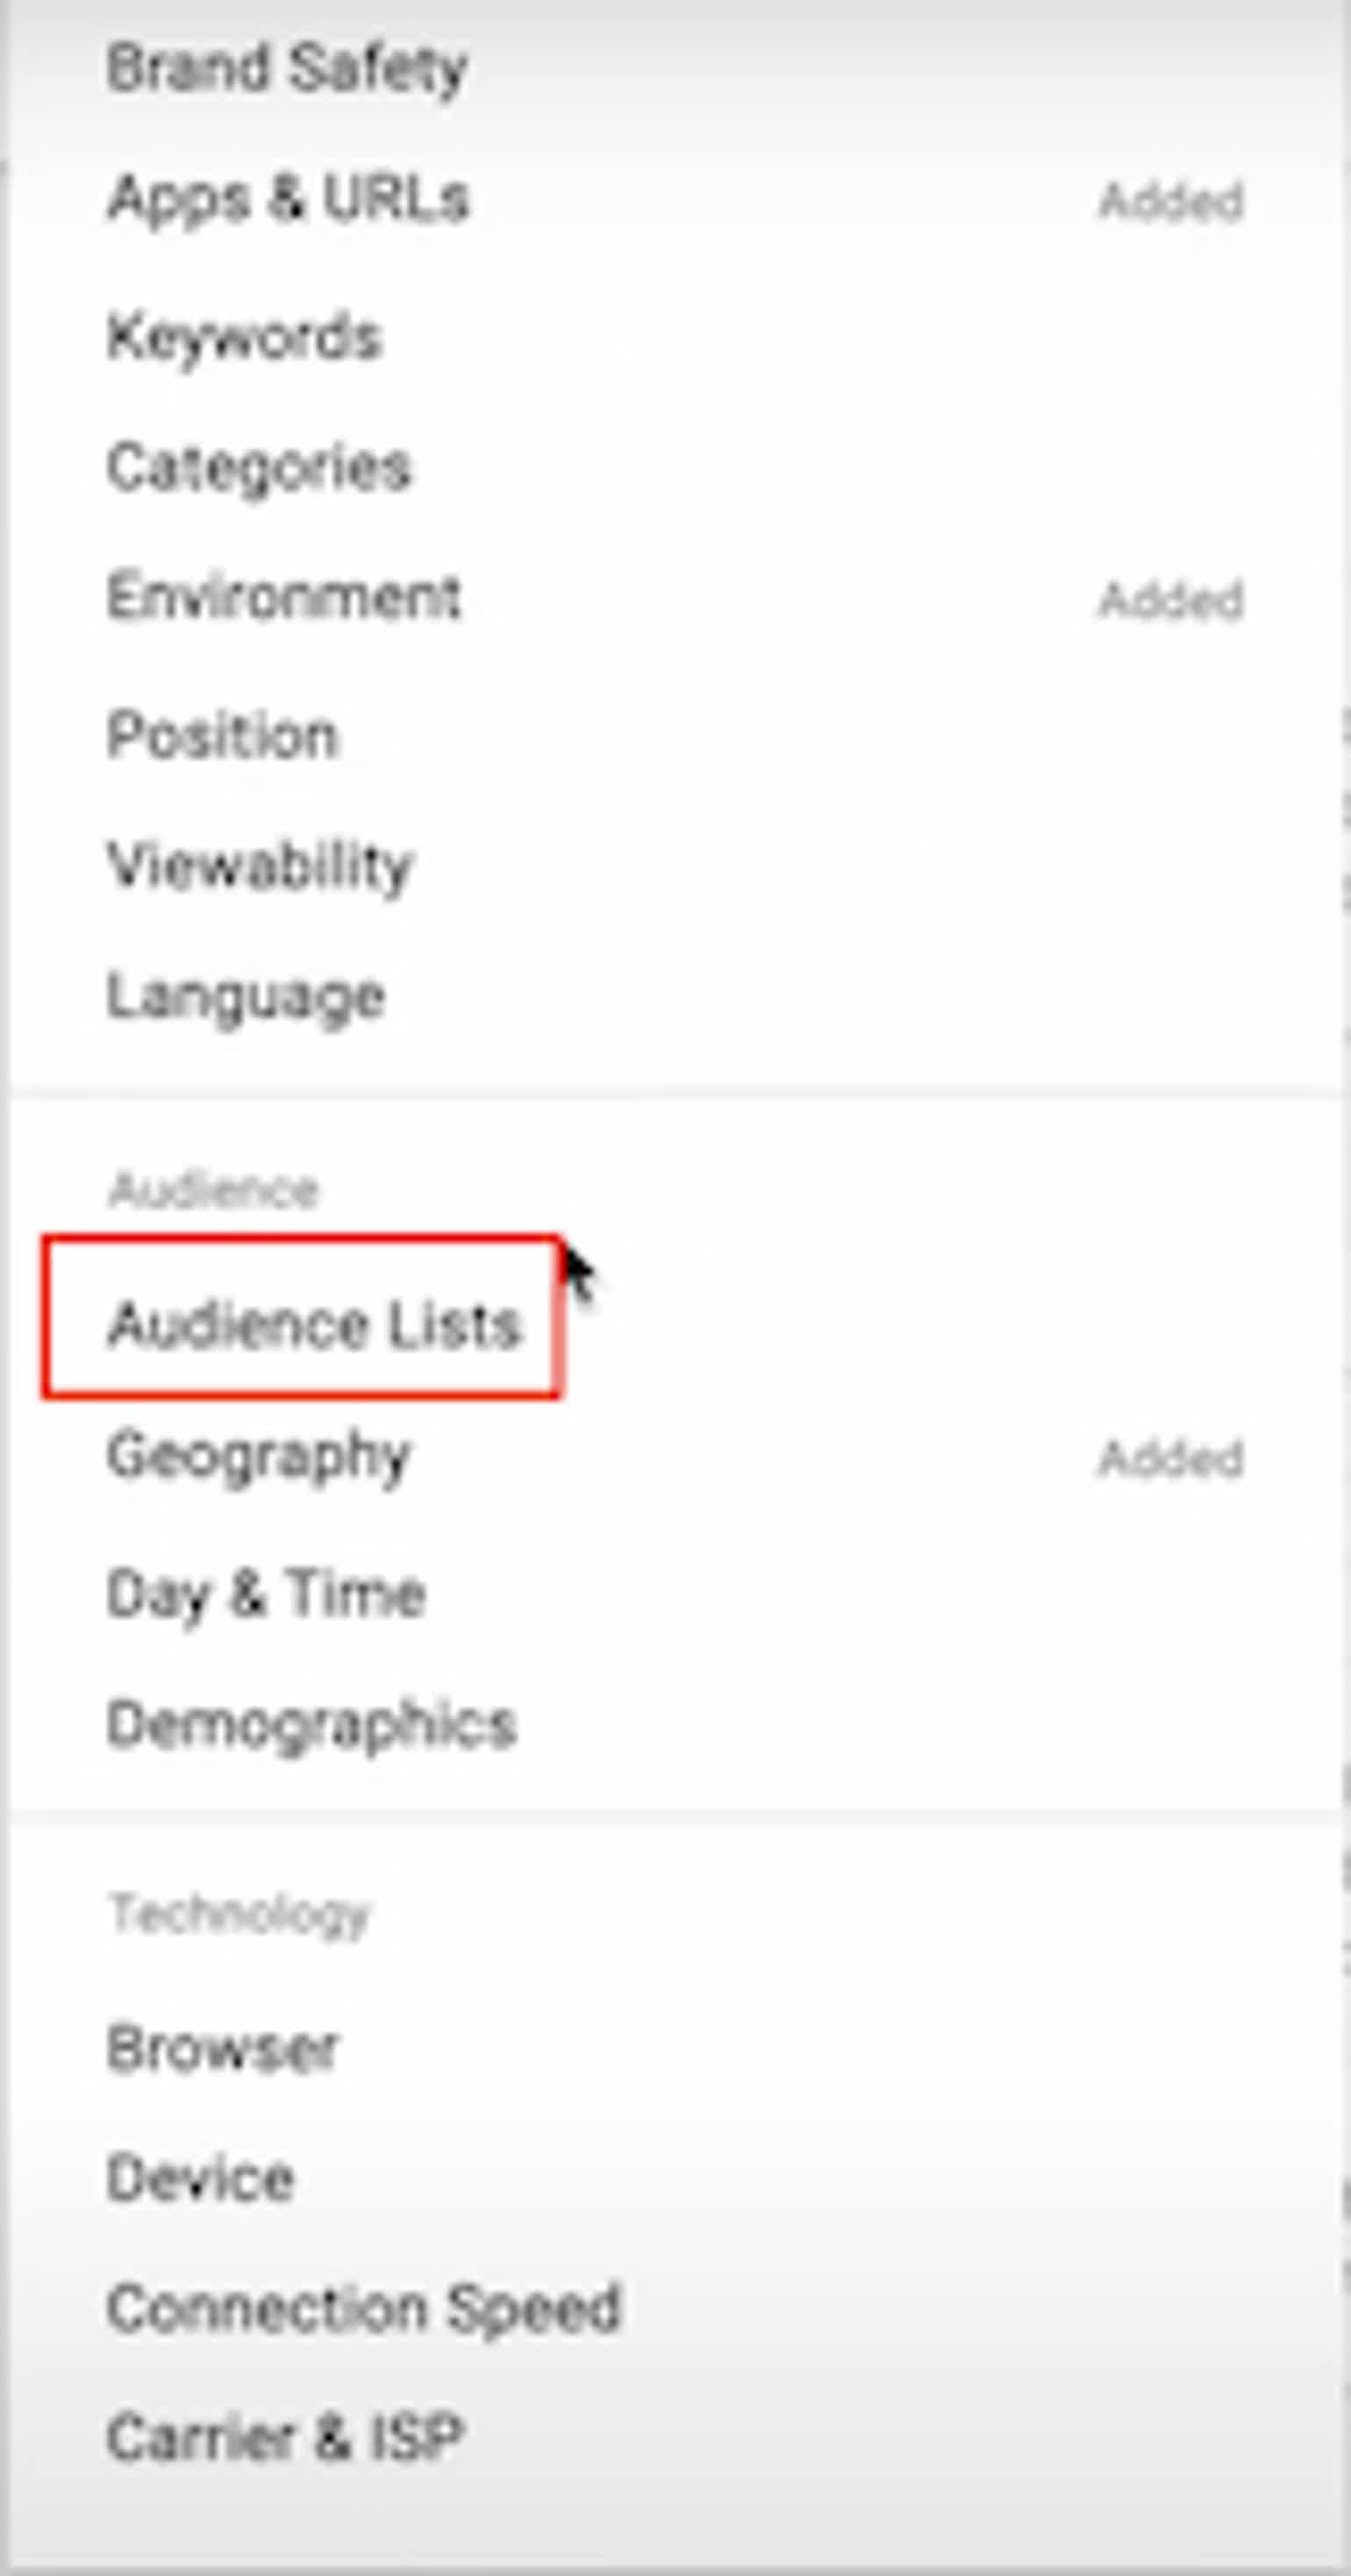The width and height of the screenshot is (1351, 2576).
Task: Open the Audience Lists targeting option
Action: click(316, 1328)
